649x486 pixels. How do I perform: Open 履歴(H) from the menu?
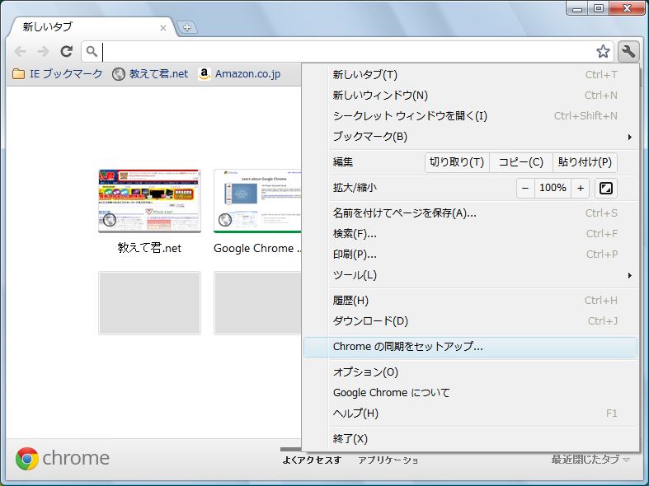coord(471,301)
